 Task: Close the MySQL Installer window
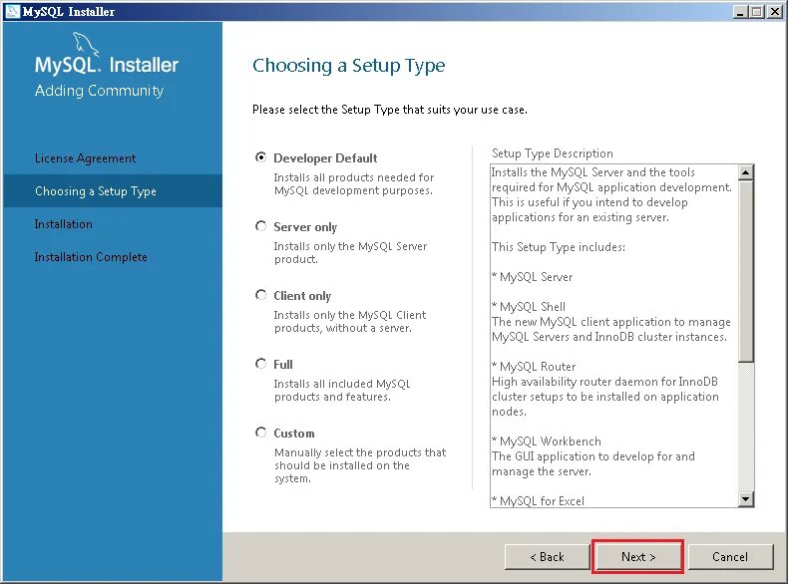pyautogui.click(x=775, y=11)
